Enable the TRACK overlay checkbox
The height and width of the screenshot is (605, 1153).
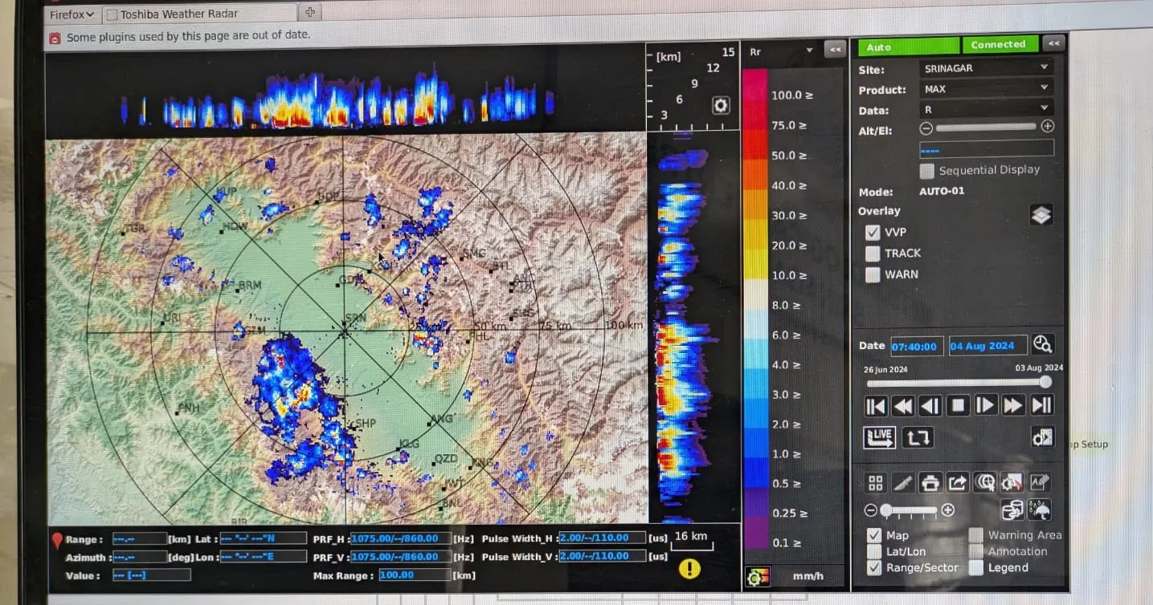(x=873, y=254)
